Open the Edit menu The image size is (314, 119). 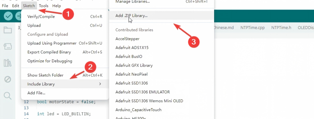tap(15, 6)
